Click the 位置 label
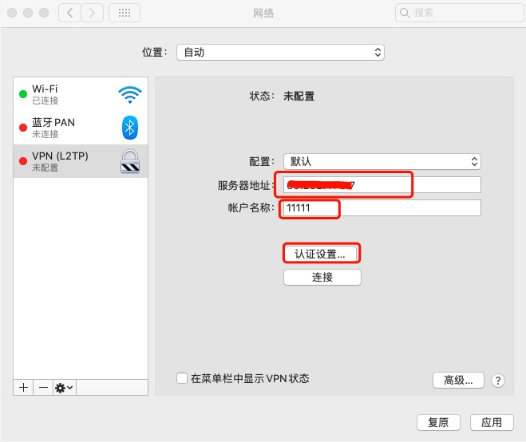 pos(154,53)
